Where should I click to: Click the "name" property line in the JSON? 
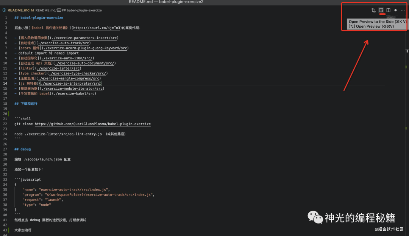click(66, 189)
